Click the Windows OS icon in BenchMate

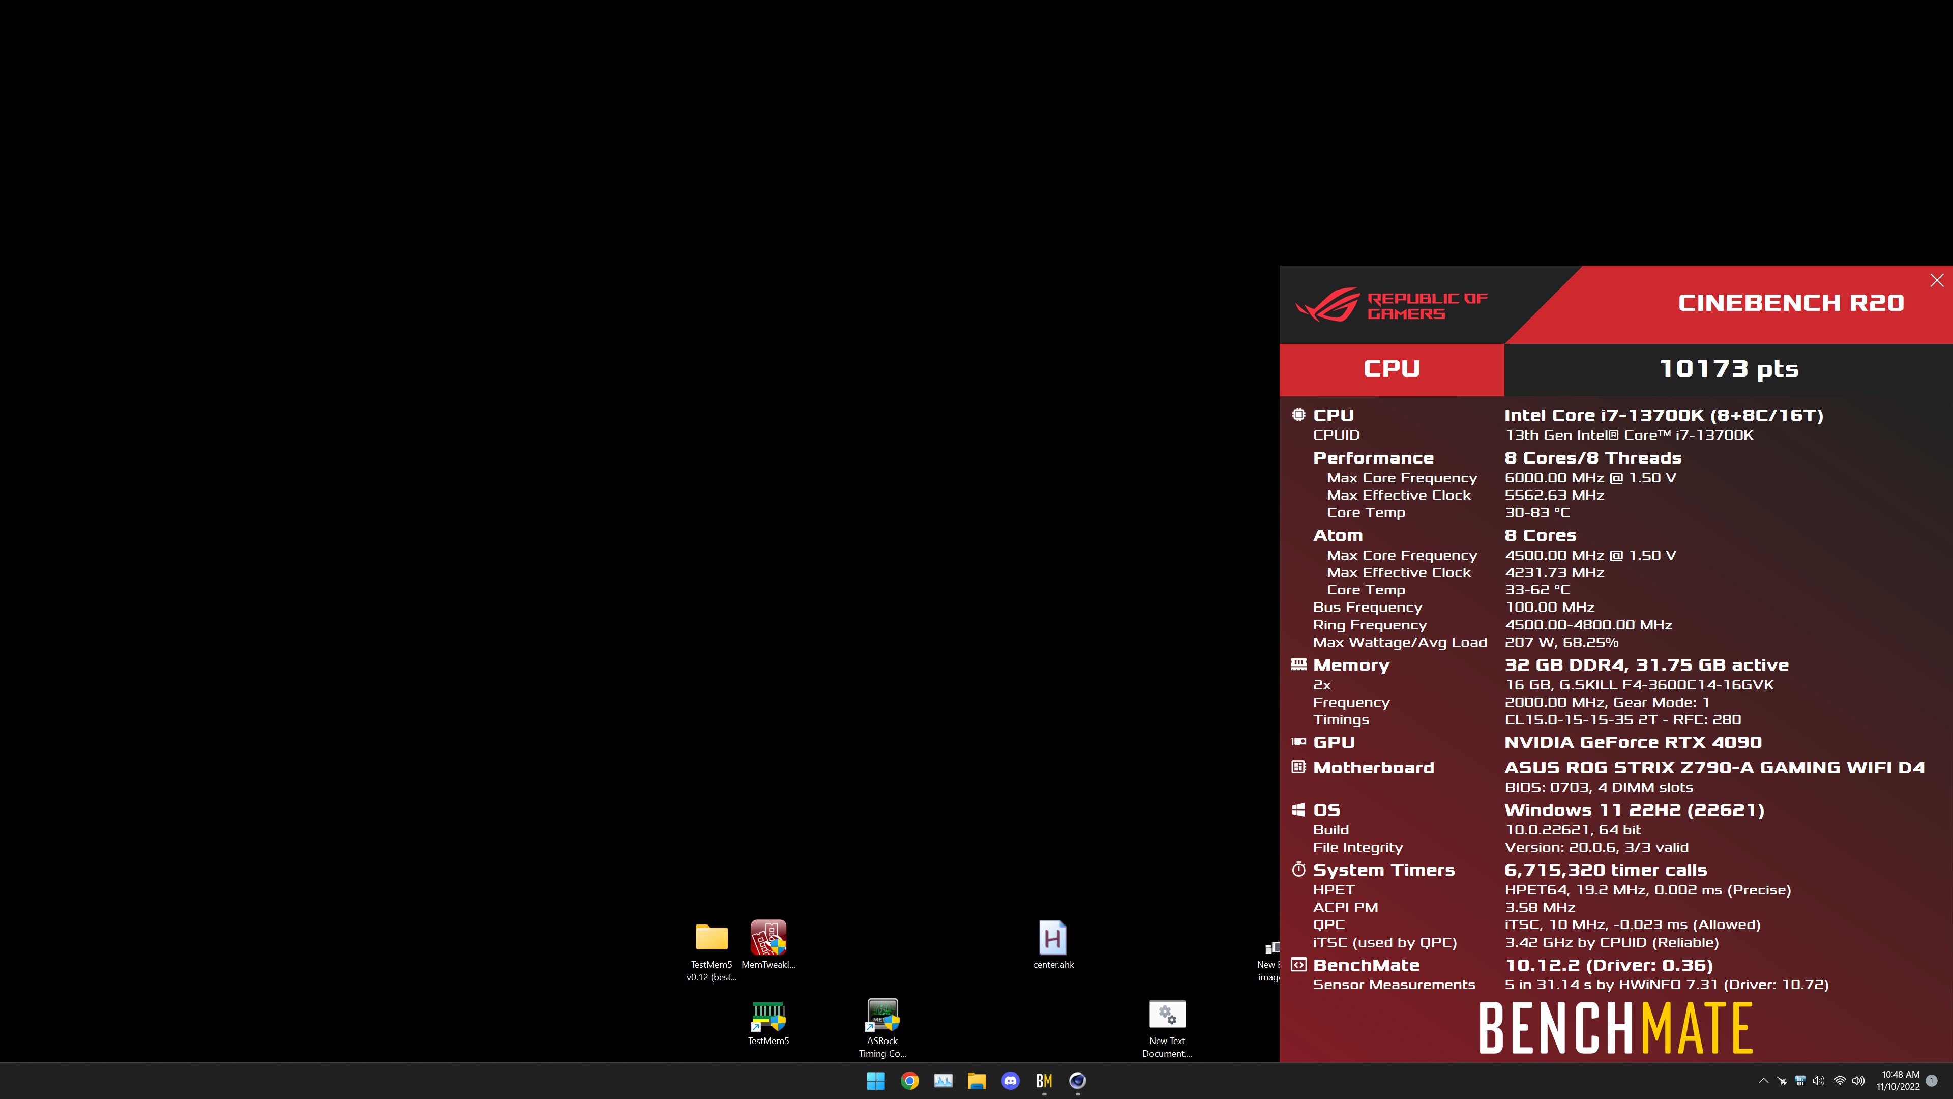pos(1299,809)
